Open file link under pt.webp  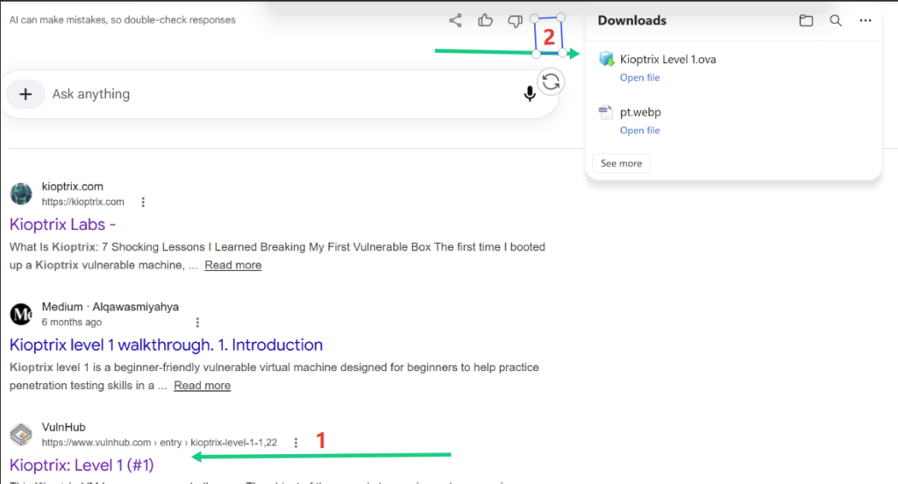coord(639,130)
